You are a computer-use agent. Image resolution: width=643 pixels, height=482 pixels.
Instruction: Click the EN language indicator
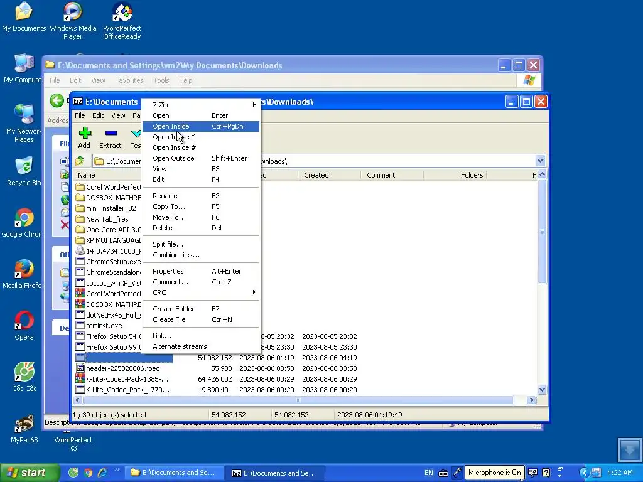coord(428,473)
